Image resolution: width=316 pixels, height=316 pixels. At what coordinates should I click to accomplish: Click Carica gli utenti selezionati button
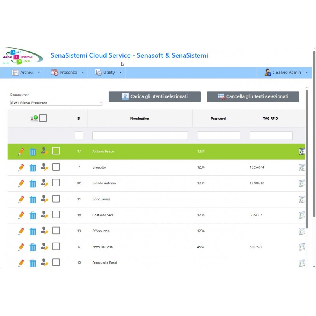[x=154, y=96]
